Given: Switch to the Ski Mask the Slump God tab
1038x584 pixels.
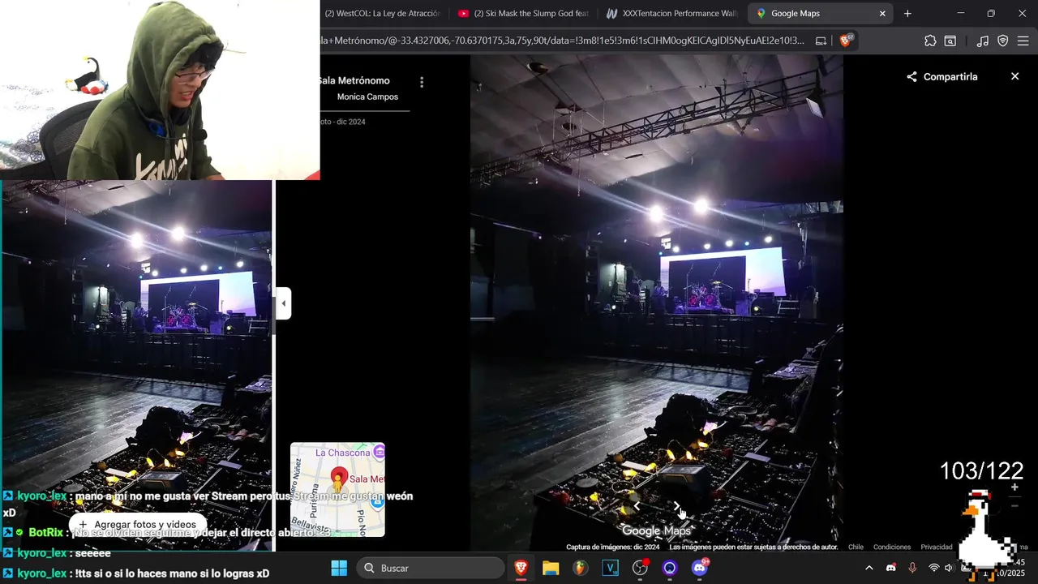Looking at the screenshot, I should pos(523,13).
